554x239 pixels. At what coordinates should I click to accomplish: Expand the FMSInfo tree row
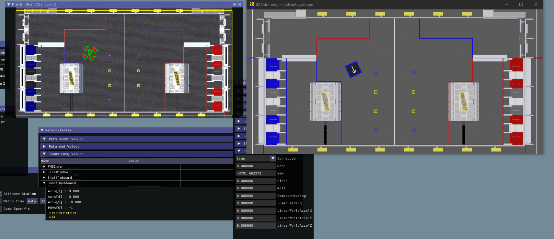coord(44,166)
